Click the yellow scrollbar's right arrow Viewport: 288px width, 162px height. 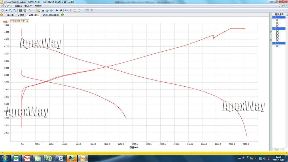pyautogui.click(x=287, y=153)
